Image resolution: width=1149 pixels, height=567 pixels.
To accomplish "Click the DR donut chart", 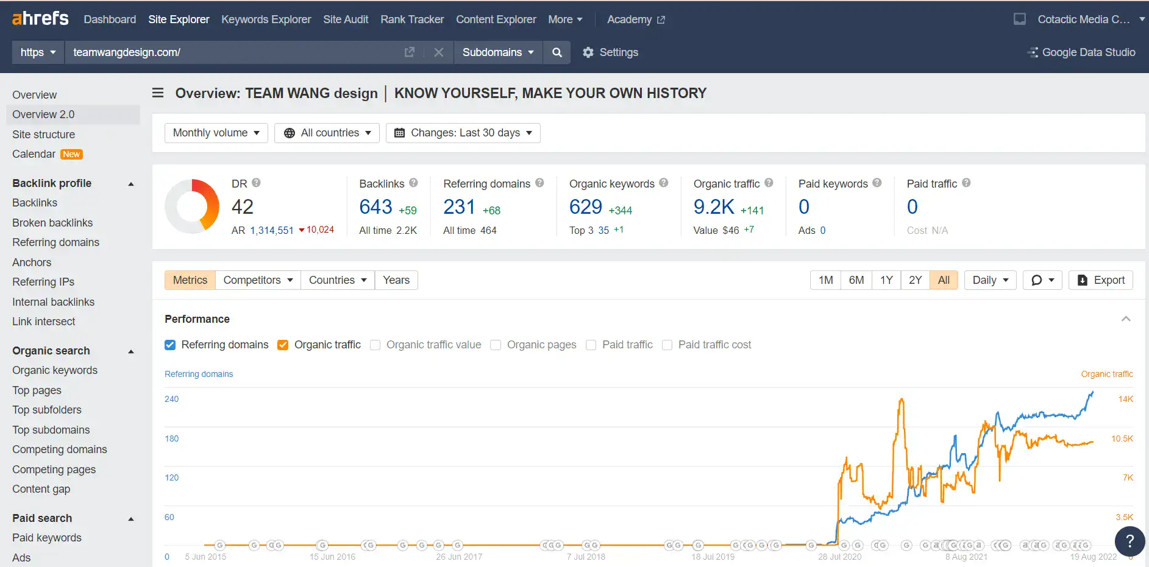I will coord(192,206).
